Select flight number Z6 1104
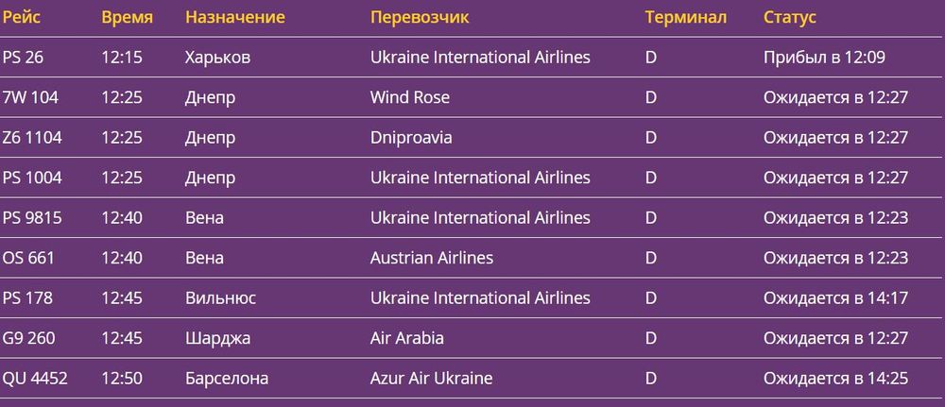This screenshot has width=945, height=407. click(x=33, y=138)
